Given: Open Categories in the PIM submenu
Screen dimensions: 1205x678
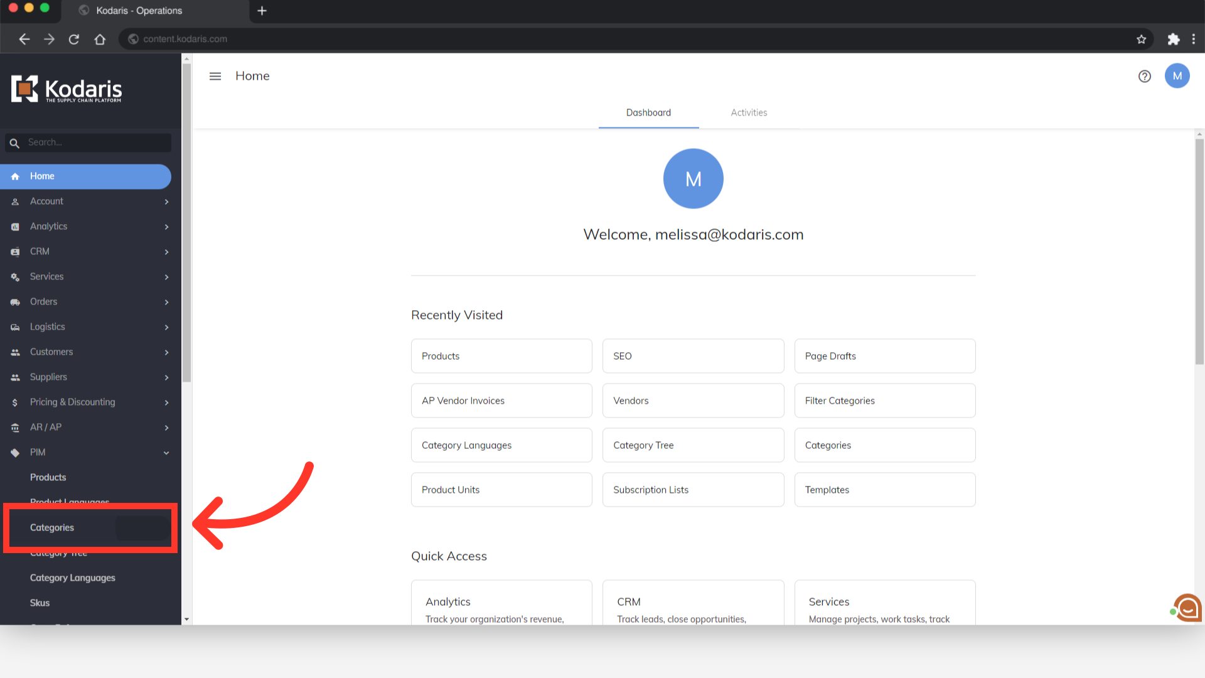Looking at the screenshot, I should click(52, 528).
